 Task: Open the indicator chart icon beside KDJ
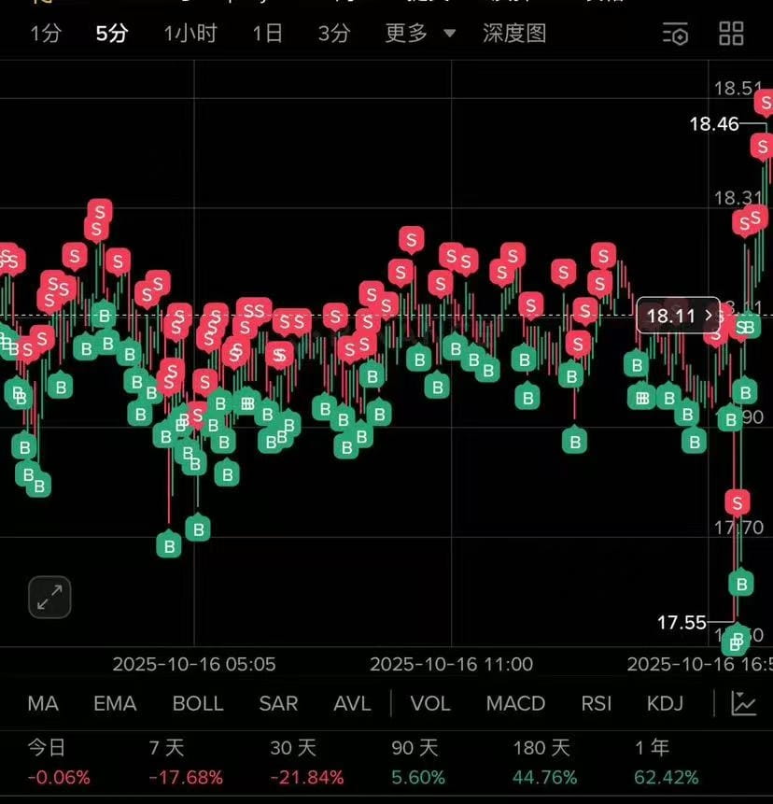pyautogui.click(x=743, y=703)
